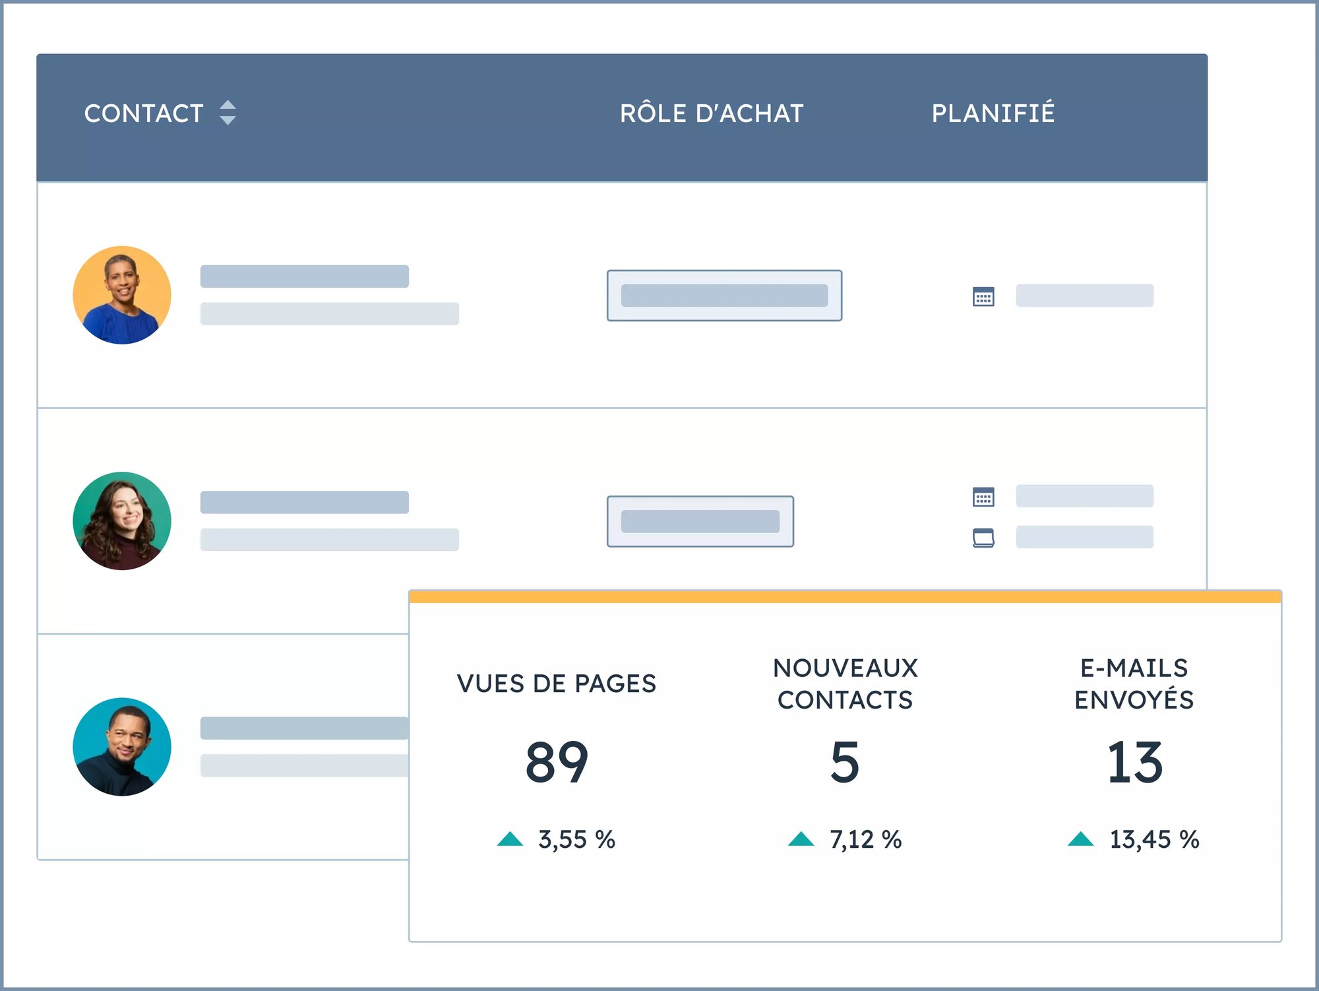Image resolution: width=1319 pixels, height=991 pixels.
Task: Click green up arrow beside 3,55 %
Action: [x=510, y=839]
